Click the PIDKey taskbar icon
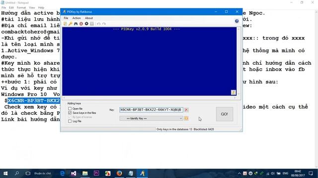This screenshot has height=178, width=318. pyautogui.click(x=143, y=174)
